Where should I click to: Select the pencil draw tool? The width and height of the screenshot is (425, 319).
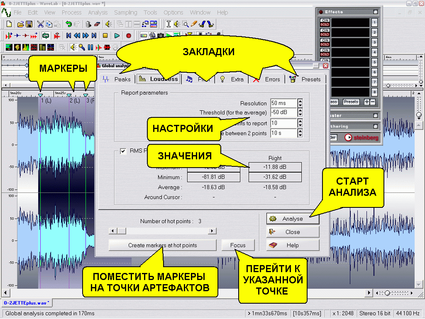point(194,24)
